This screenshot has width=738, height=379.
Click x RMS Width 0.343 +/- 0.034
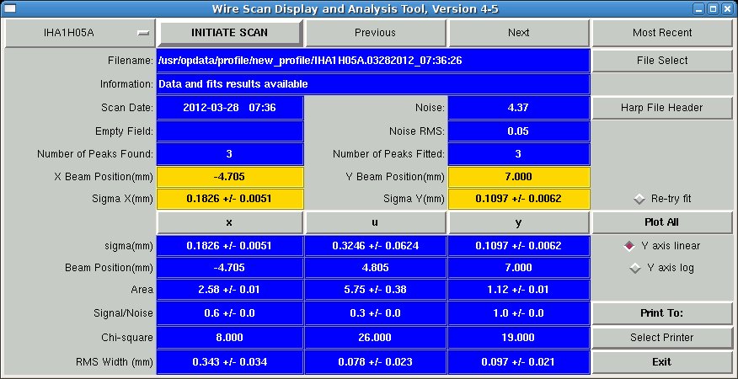coord(230,362)
